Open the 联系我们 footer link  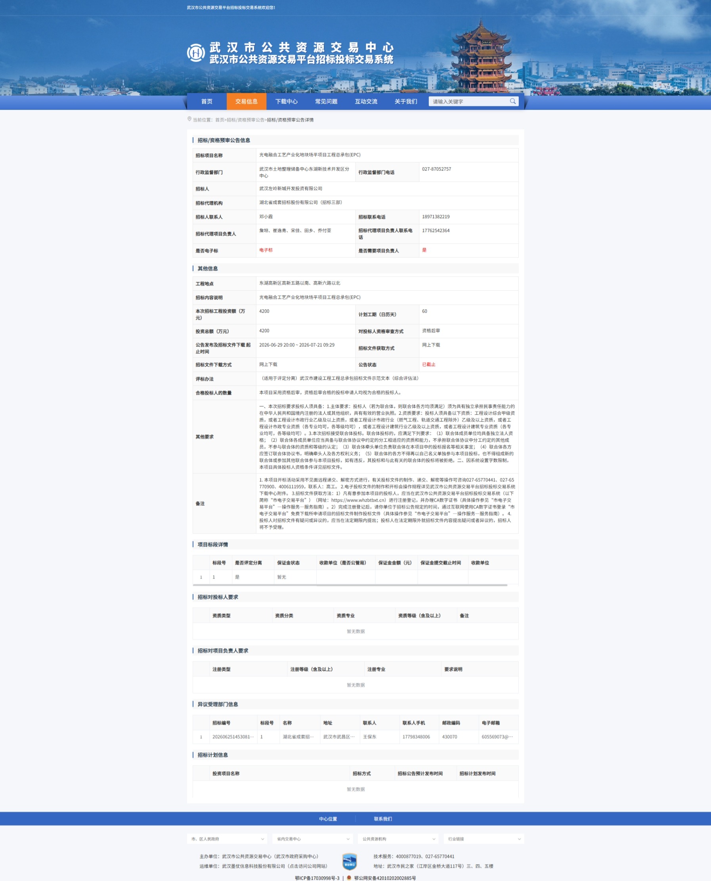383,819
